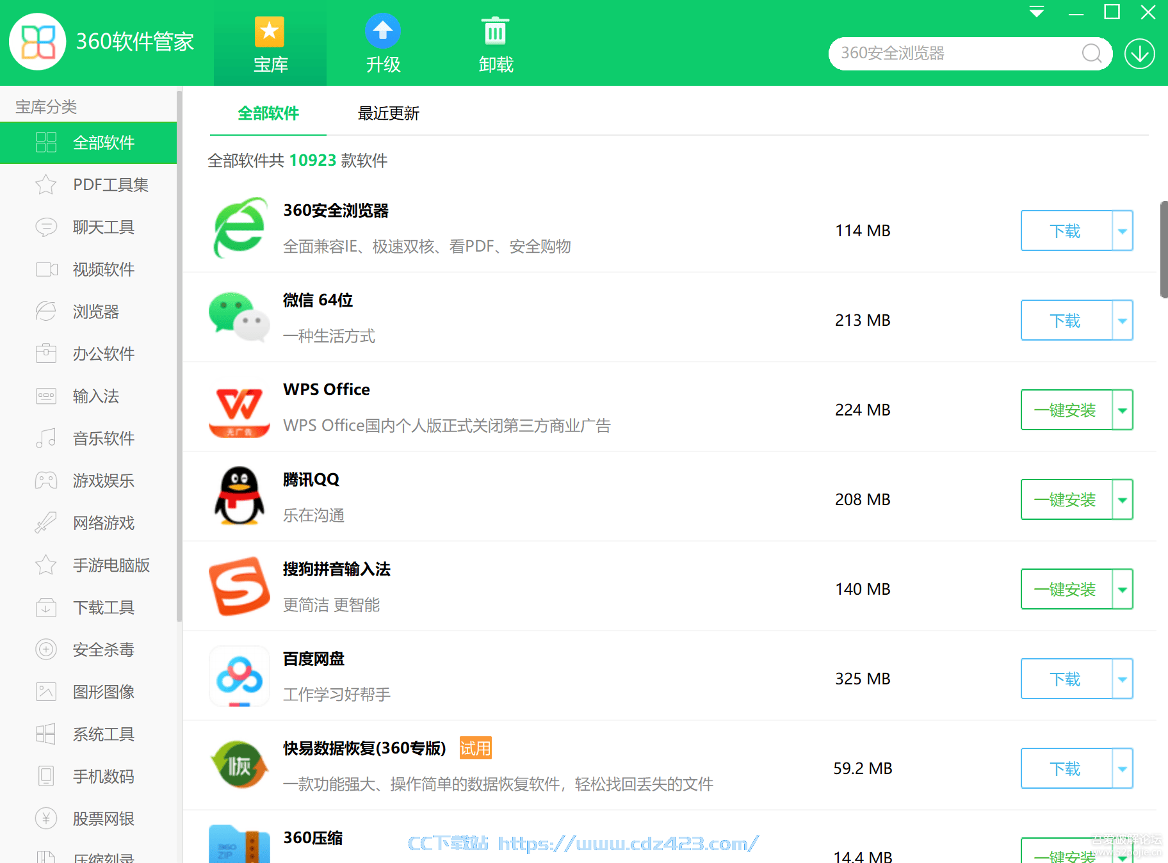Switch to the 全部软件 tab
The width and height of the screenshot is (1168, 863).
(x=268, y=113)
